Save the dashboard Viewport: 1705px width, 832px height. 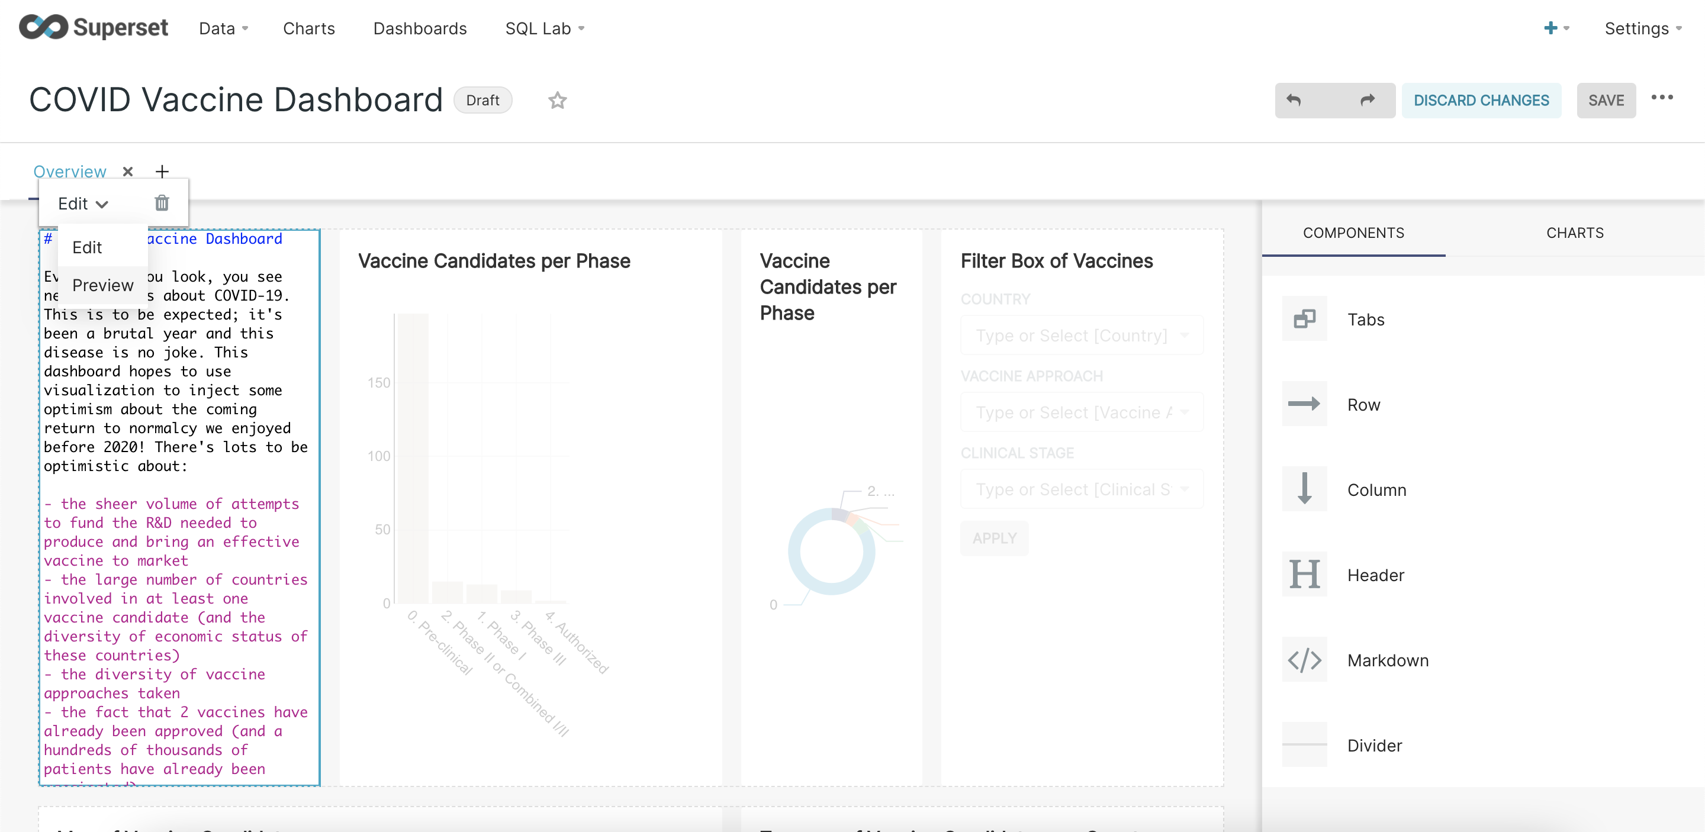[x=1606, y=101]
